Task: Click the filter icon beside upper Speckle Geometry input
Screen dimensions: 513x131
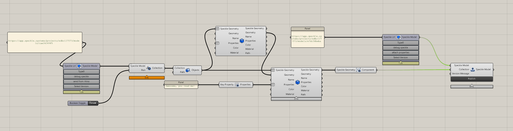Action: [218, 29]
